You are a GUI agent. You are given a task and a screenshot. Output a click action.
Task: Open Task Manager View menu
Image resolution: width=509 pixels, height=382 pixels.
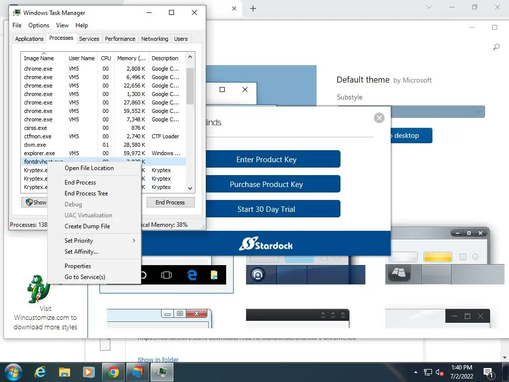pyautogui.click(x=62, y=25)
